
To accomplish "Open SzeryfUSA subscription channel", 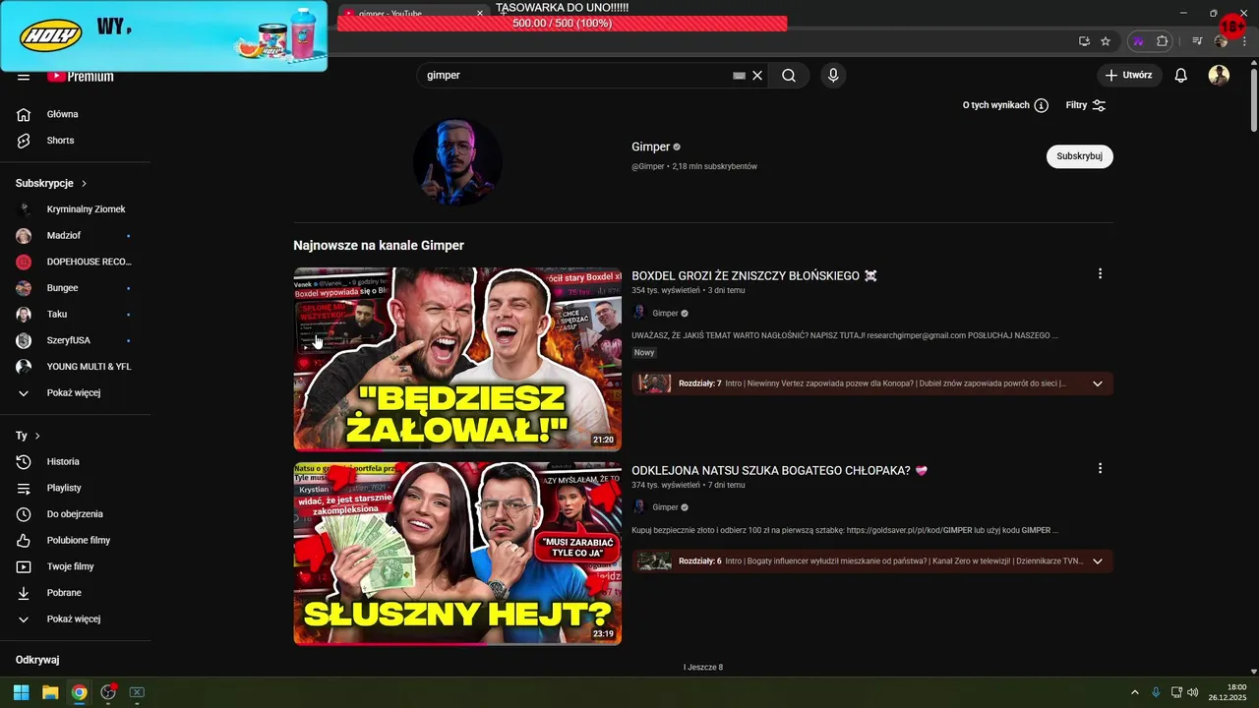I will pos(75,340).
